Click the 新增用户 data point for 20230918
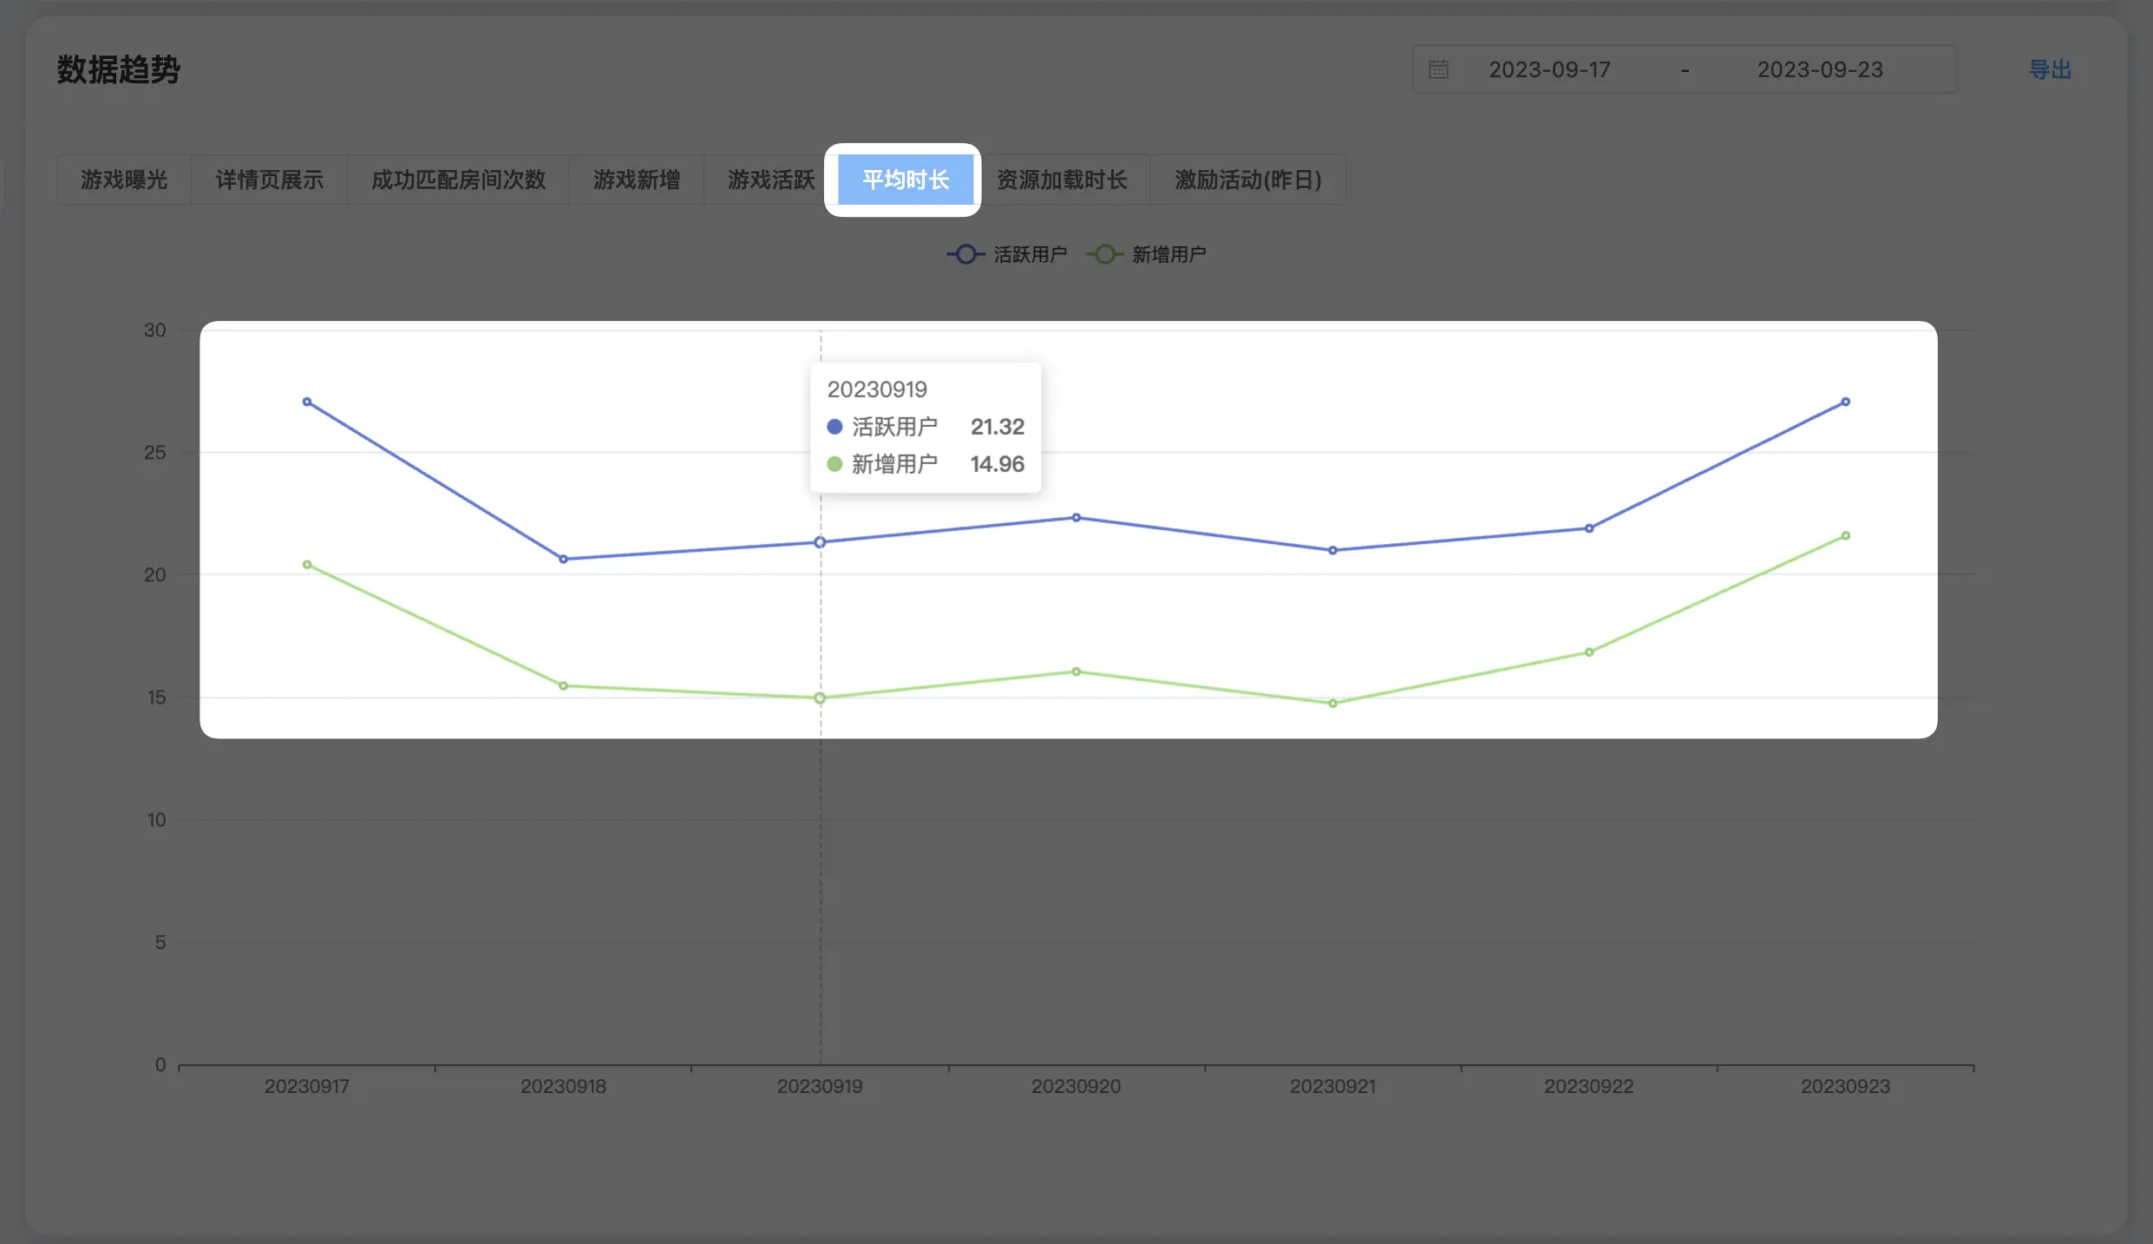This screenshot has width=2153, height=1244. point(563,685)
